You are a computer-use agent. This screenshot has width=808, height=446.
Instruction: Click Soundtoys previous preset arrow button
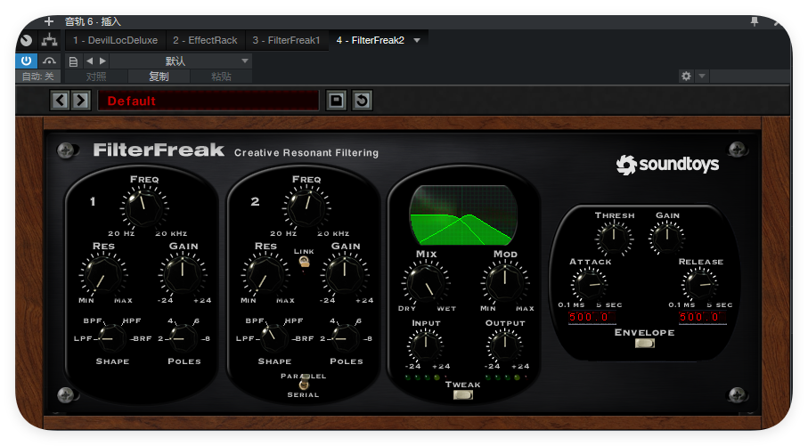(61, 101)
